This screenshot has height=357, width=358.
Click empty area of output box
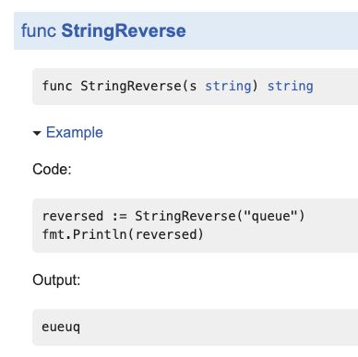tap(215, 327)
